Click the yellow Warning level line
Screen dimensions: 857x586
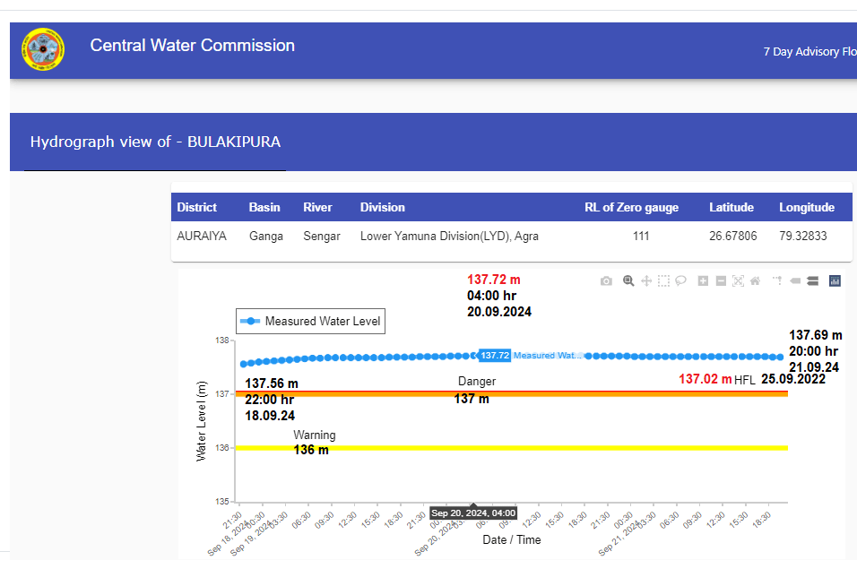538,448
